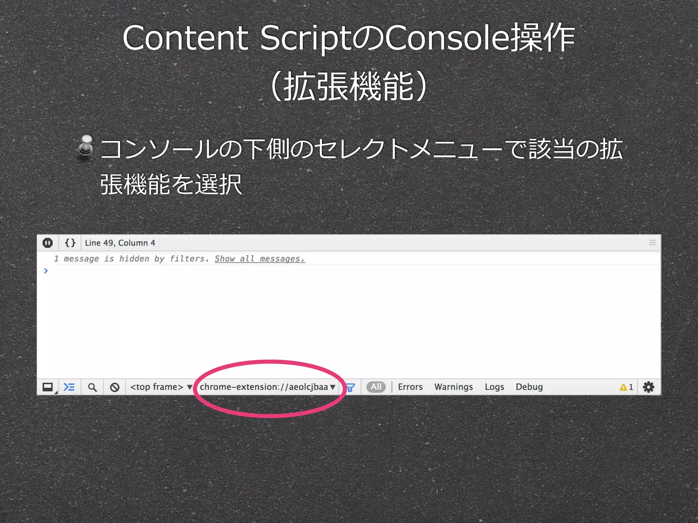
Task: Clear console with the ban icon
Action: (x=115, y=387)
